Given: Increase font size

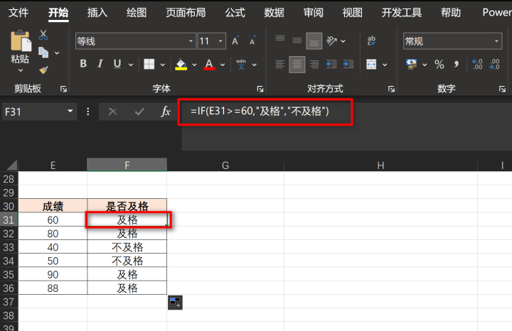Looking at the screenshot, I should 235,41.
